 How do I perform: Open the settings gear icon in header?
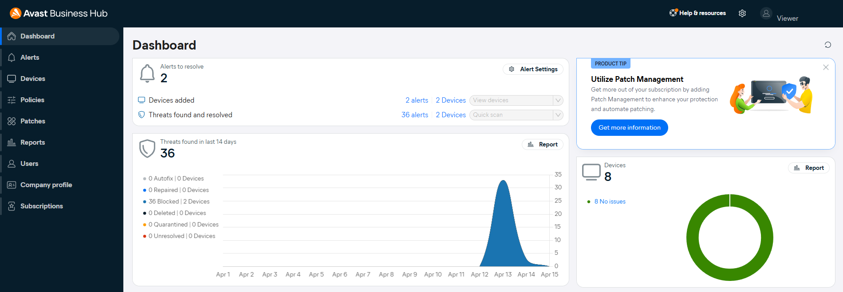(742, 13)
